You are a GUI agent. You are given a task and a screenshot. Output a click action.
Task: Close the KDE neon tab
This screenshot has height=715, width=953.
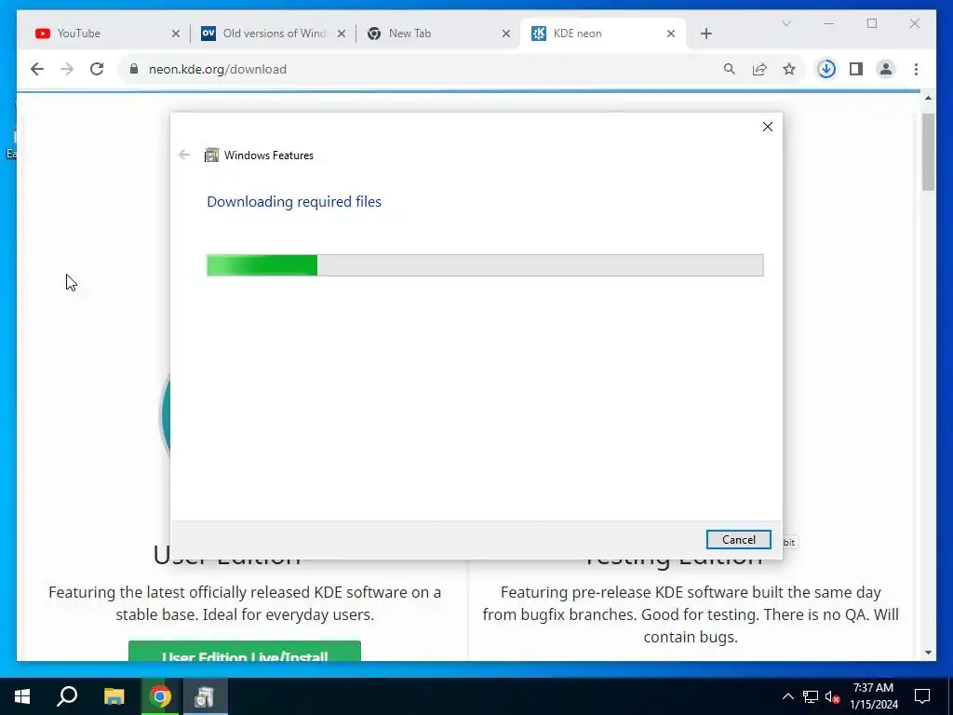click(671, 34)
